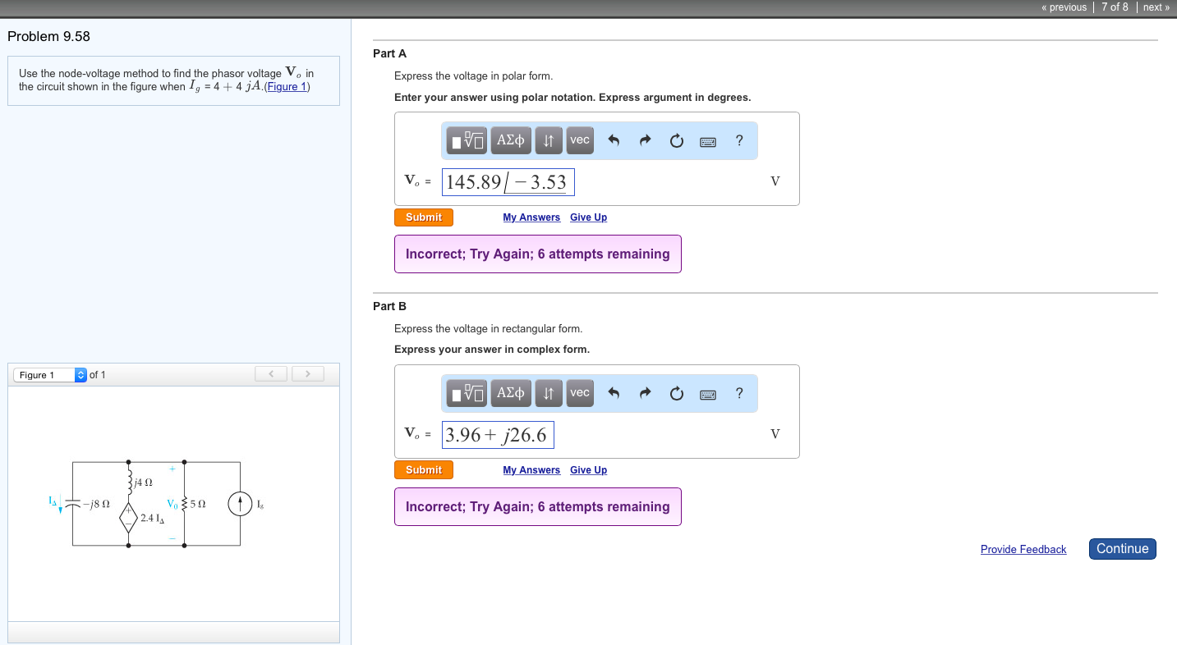Click the reset icon in Part A toolbar
The width and height of the screenshot is (1177, 645).
pos(676,140)
